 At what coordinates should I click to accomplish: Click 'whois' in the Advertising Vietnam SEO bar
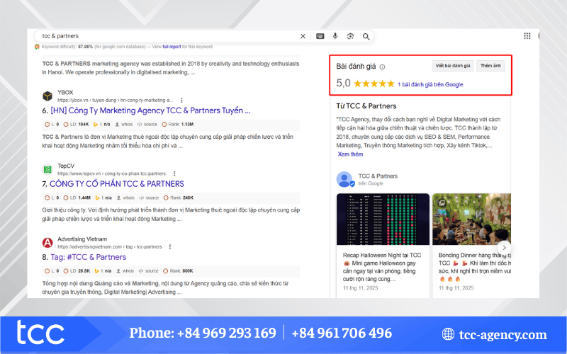point(125,271)
